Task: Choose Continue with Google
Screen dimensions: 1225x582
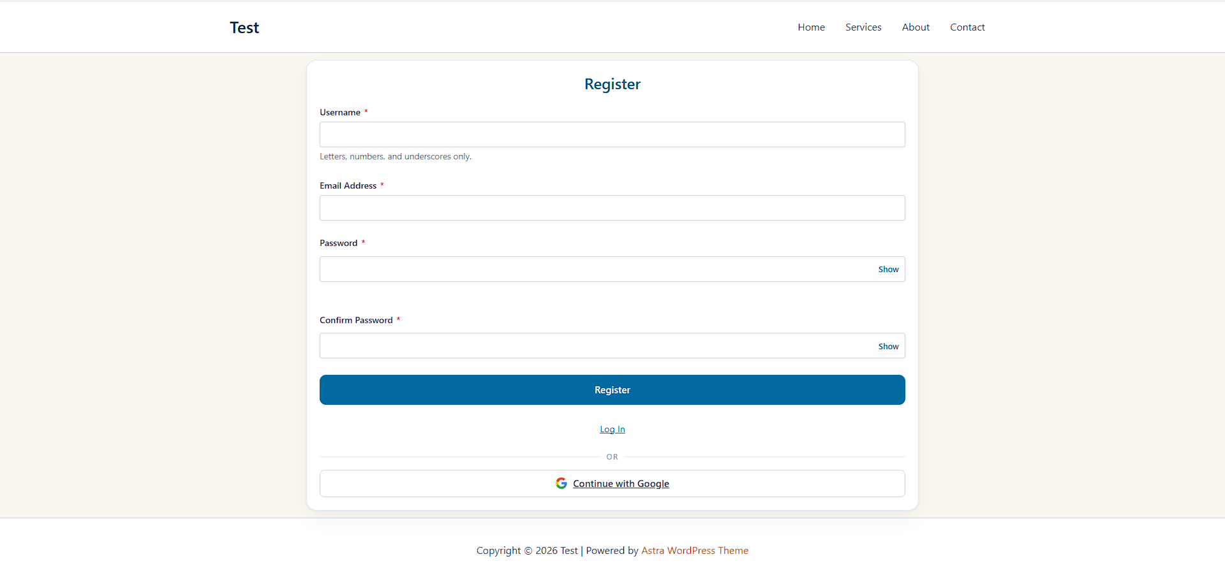Action: 612,483
